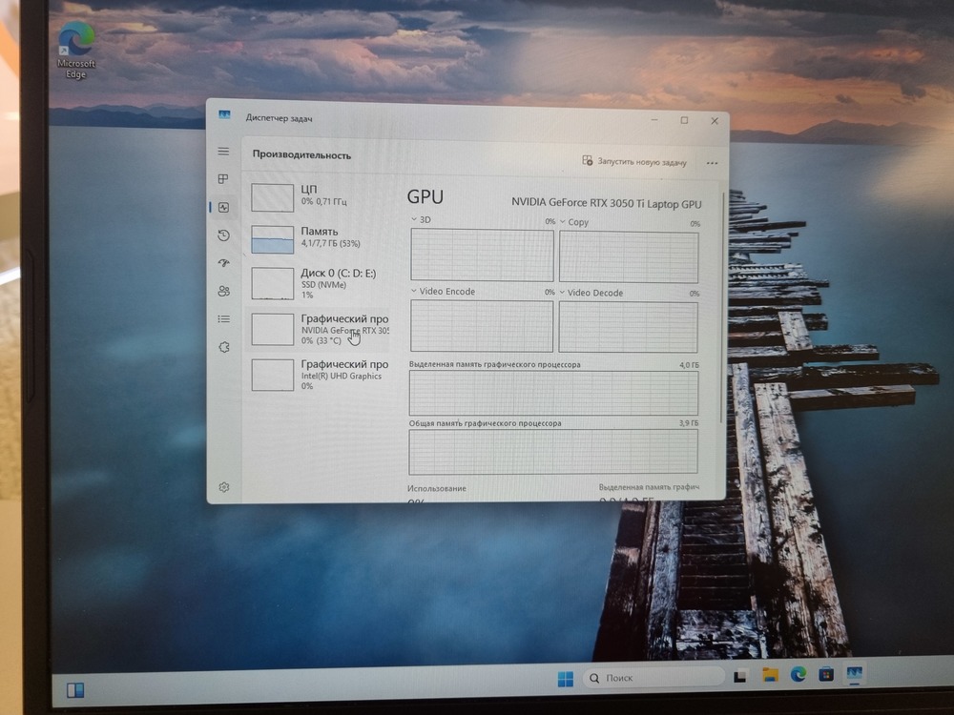Open the App history page icon
This screenshot has height=715, width=954.
coord(224,235)
